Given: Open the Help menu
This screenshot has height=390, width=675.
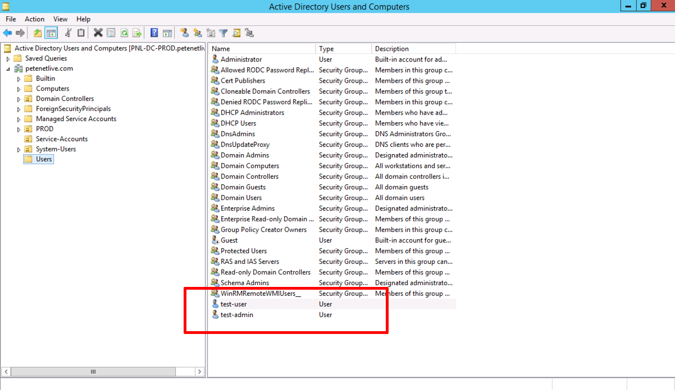Looking at the screenshot, I should 83,19.
